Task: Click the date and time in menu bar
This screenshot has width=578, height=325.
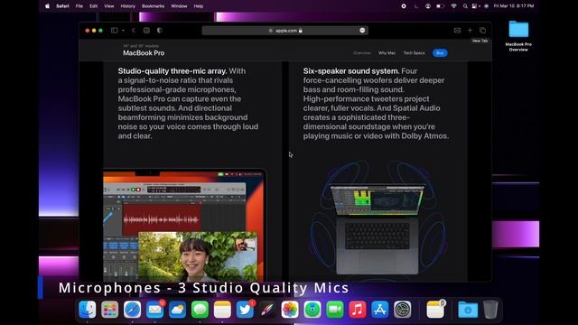Action: click(x=514, y=6)
